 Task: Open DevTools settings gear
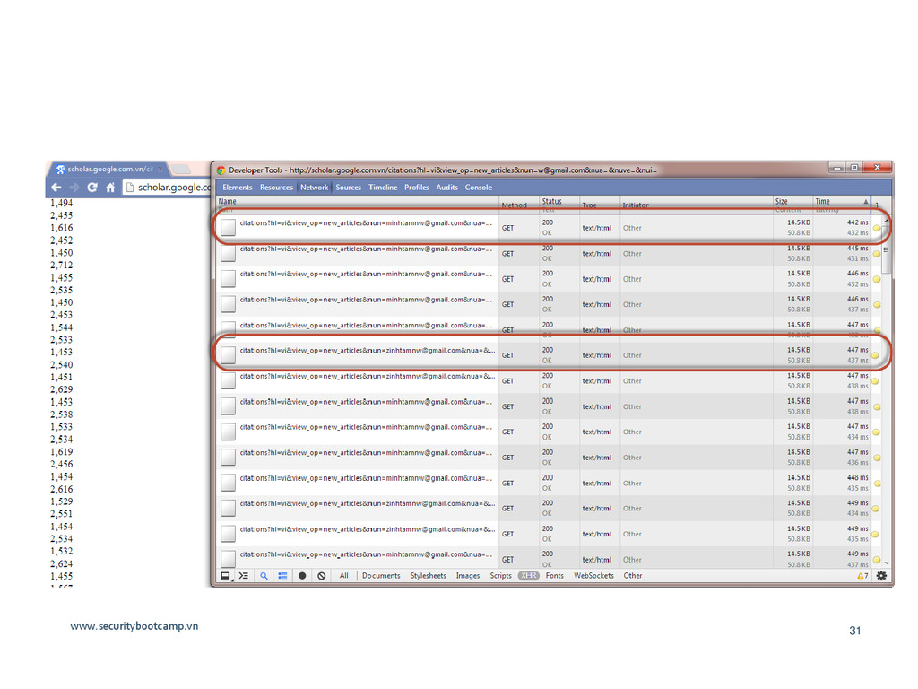point(881,576)
